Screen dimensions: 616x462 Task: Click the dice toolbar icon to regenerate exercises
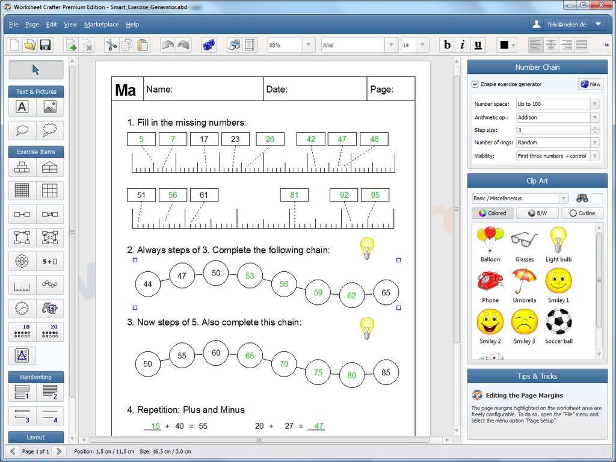click(208, 45)
